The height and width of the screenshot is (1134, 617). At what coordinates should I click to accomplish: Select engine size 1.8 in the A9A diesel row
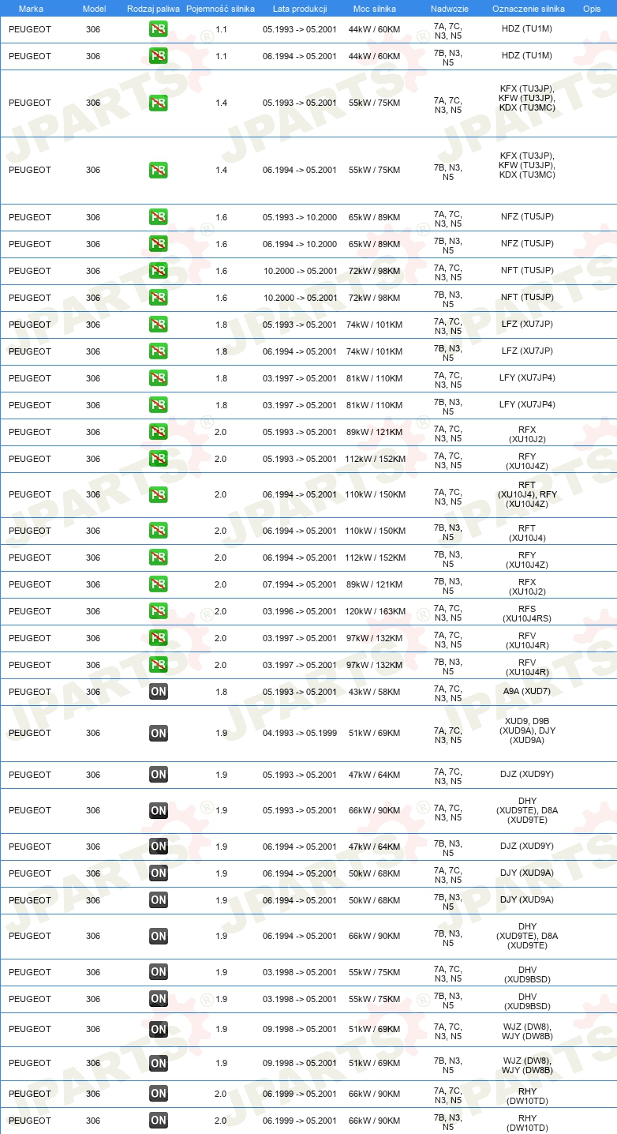coord(221,692)
